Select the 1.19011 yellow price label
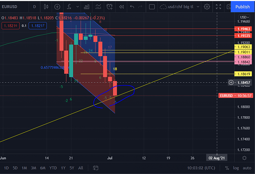The width and height of the screenshot is (255, 174). [243, 52]
